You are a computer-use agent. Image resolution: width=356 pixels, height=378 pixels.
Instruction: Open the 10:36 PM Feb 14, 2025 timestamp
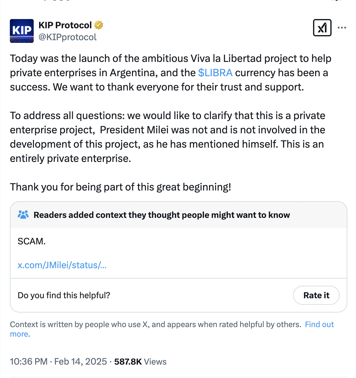pos(58,362)
